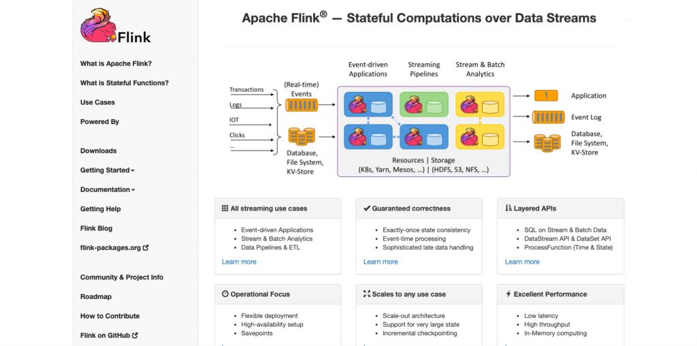
Task: Click the checkmark icon beside Guaranteed correctness
Action: (x=367, y=208)
